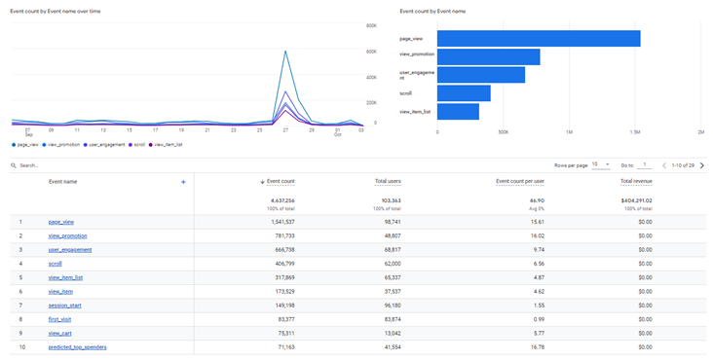Open the user_engagement event link
This screenshot has width=713, height=360.
pos(70,250)
